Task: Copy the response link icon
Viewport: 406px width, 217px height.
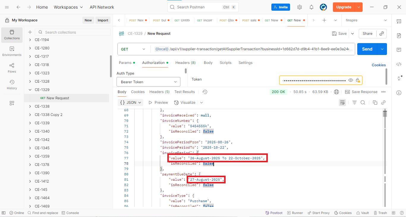Action: tap(383, 103)
